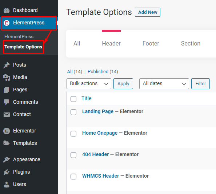Image resolution: width=216 pixels, height=194 pixels.
Task: Show Published (14) templates filter link
Action: (103, 72)
